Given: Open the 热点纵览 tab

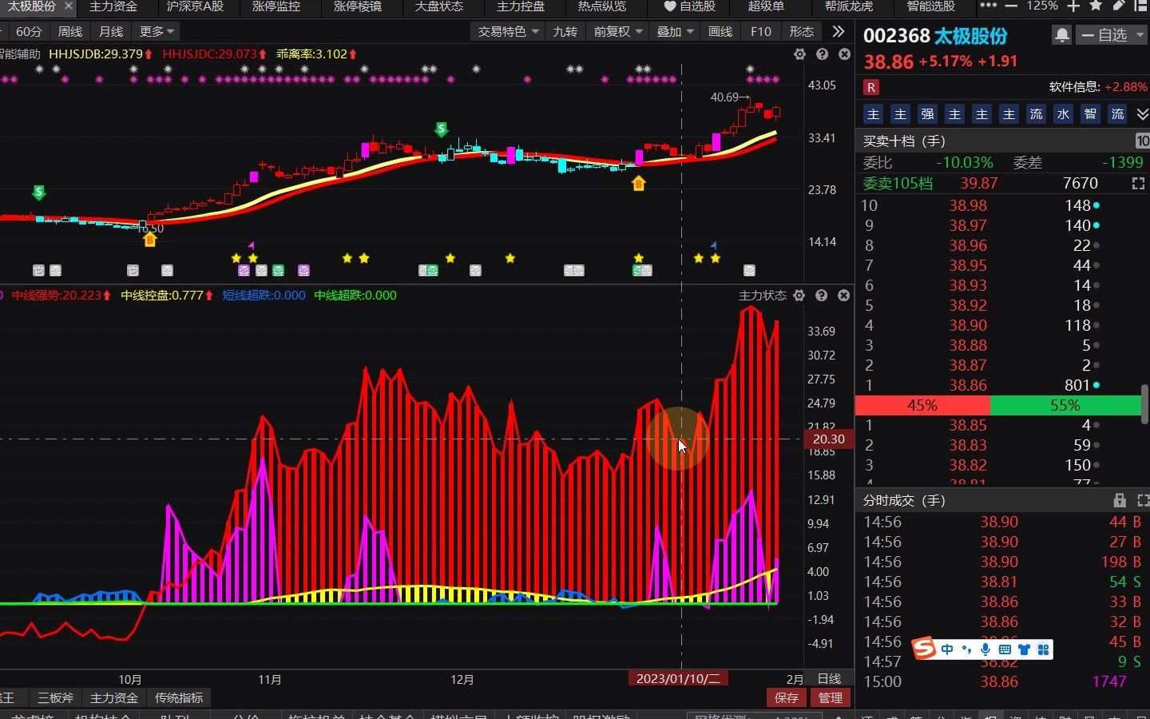Looking at the screenshot, I should click(602, 6).
